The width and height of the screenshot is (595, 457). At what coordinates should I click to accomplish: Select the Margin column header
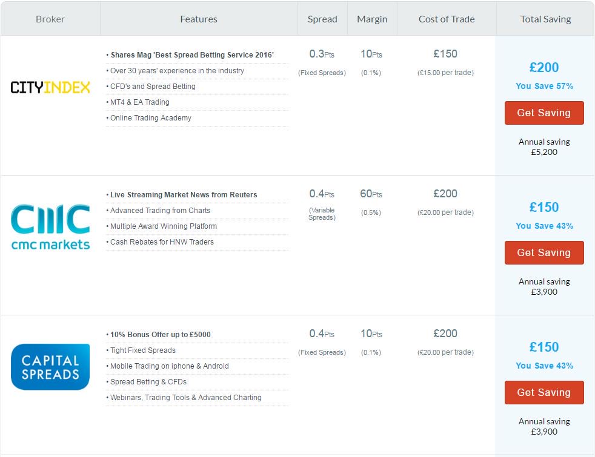pos(372,19)
